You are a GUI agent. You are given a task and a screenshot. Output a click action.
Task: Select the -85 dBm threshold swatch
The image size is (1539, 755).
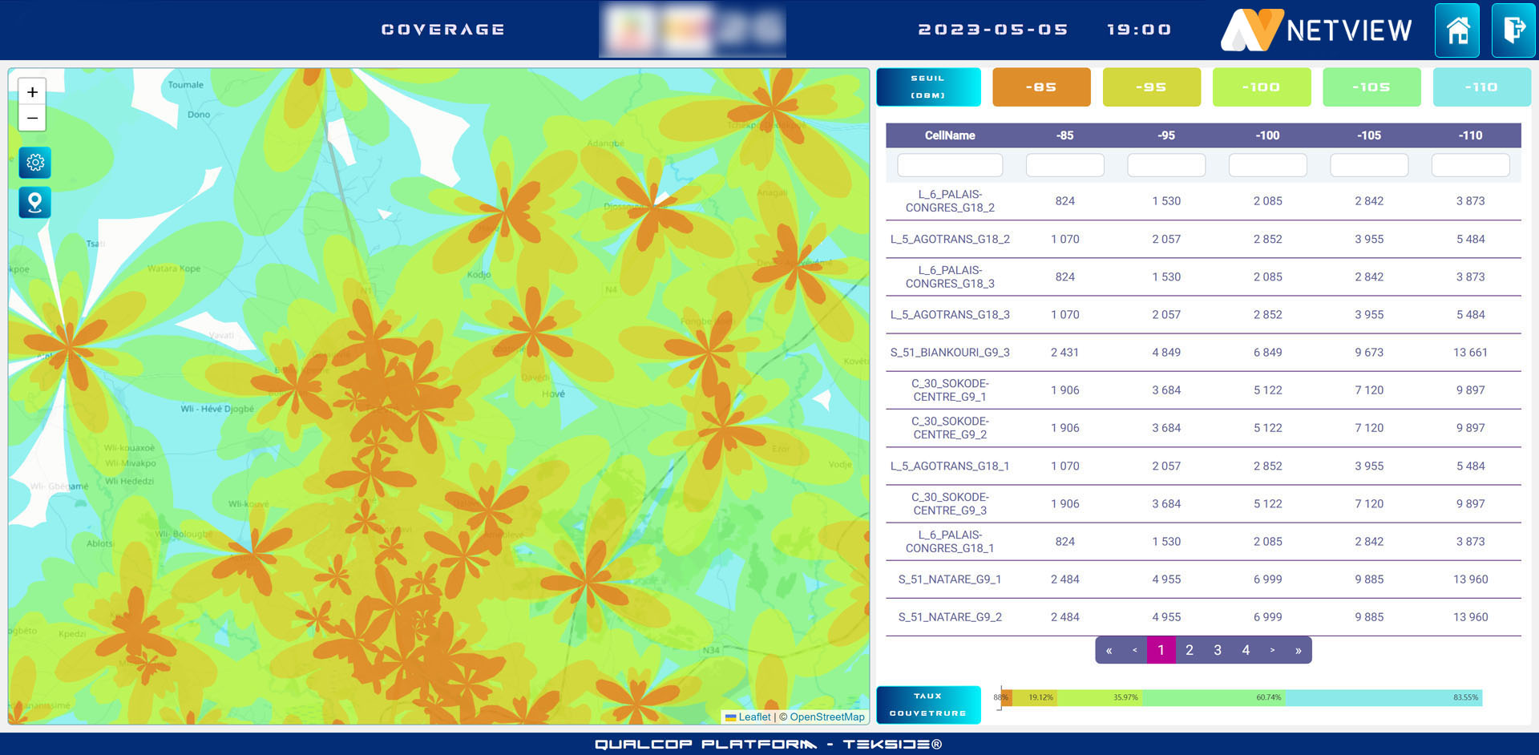(1041, 87)
